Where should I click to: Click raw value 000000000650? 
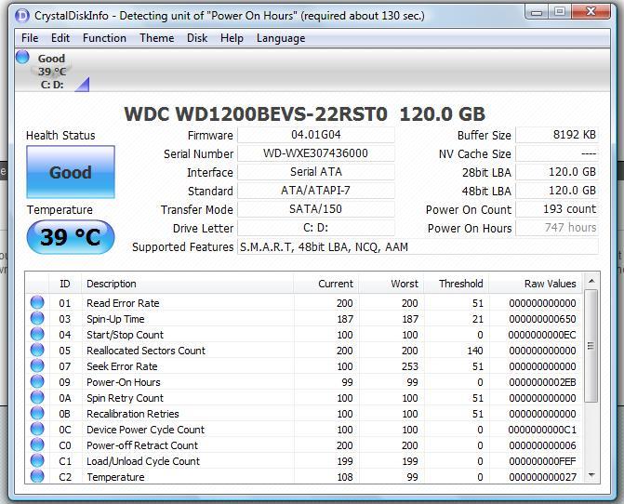(x=542, y=319)
